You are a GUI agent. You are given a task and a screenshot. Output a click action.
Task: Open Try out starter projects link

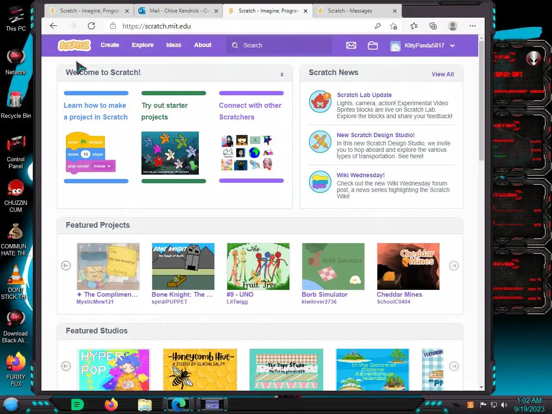point(164,111)
